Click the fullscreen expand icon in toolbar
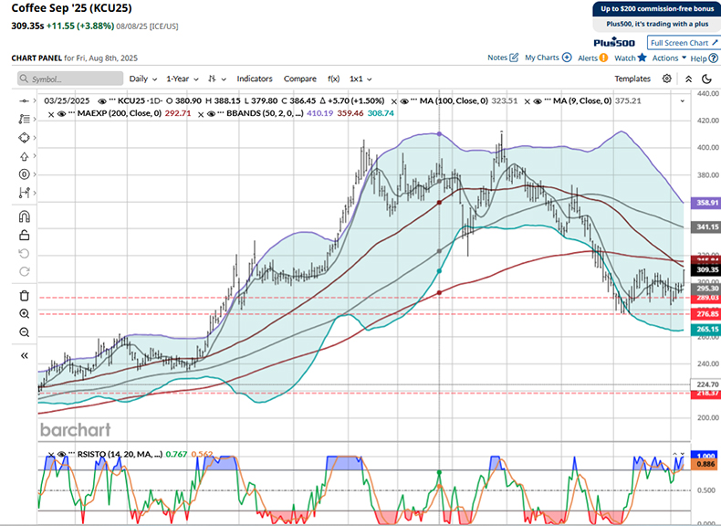The image size is (721, 526). (688, 79)
